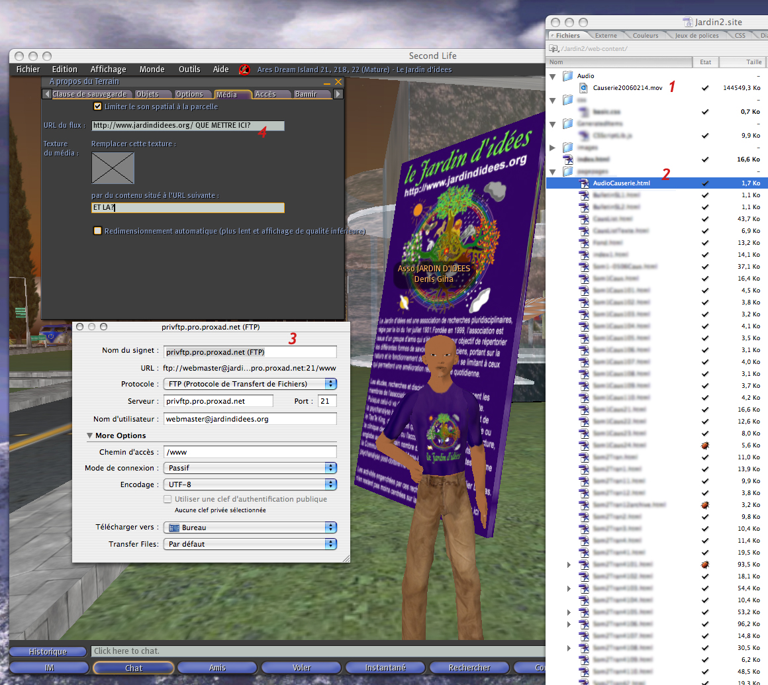Open the Encodage UTF-8 dropdown
The width and height of the screenshot is (768, 685).
click(250, 484)
